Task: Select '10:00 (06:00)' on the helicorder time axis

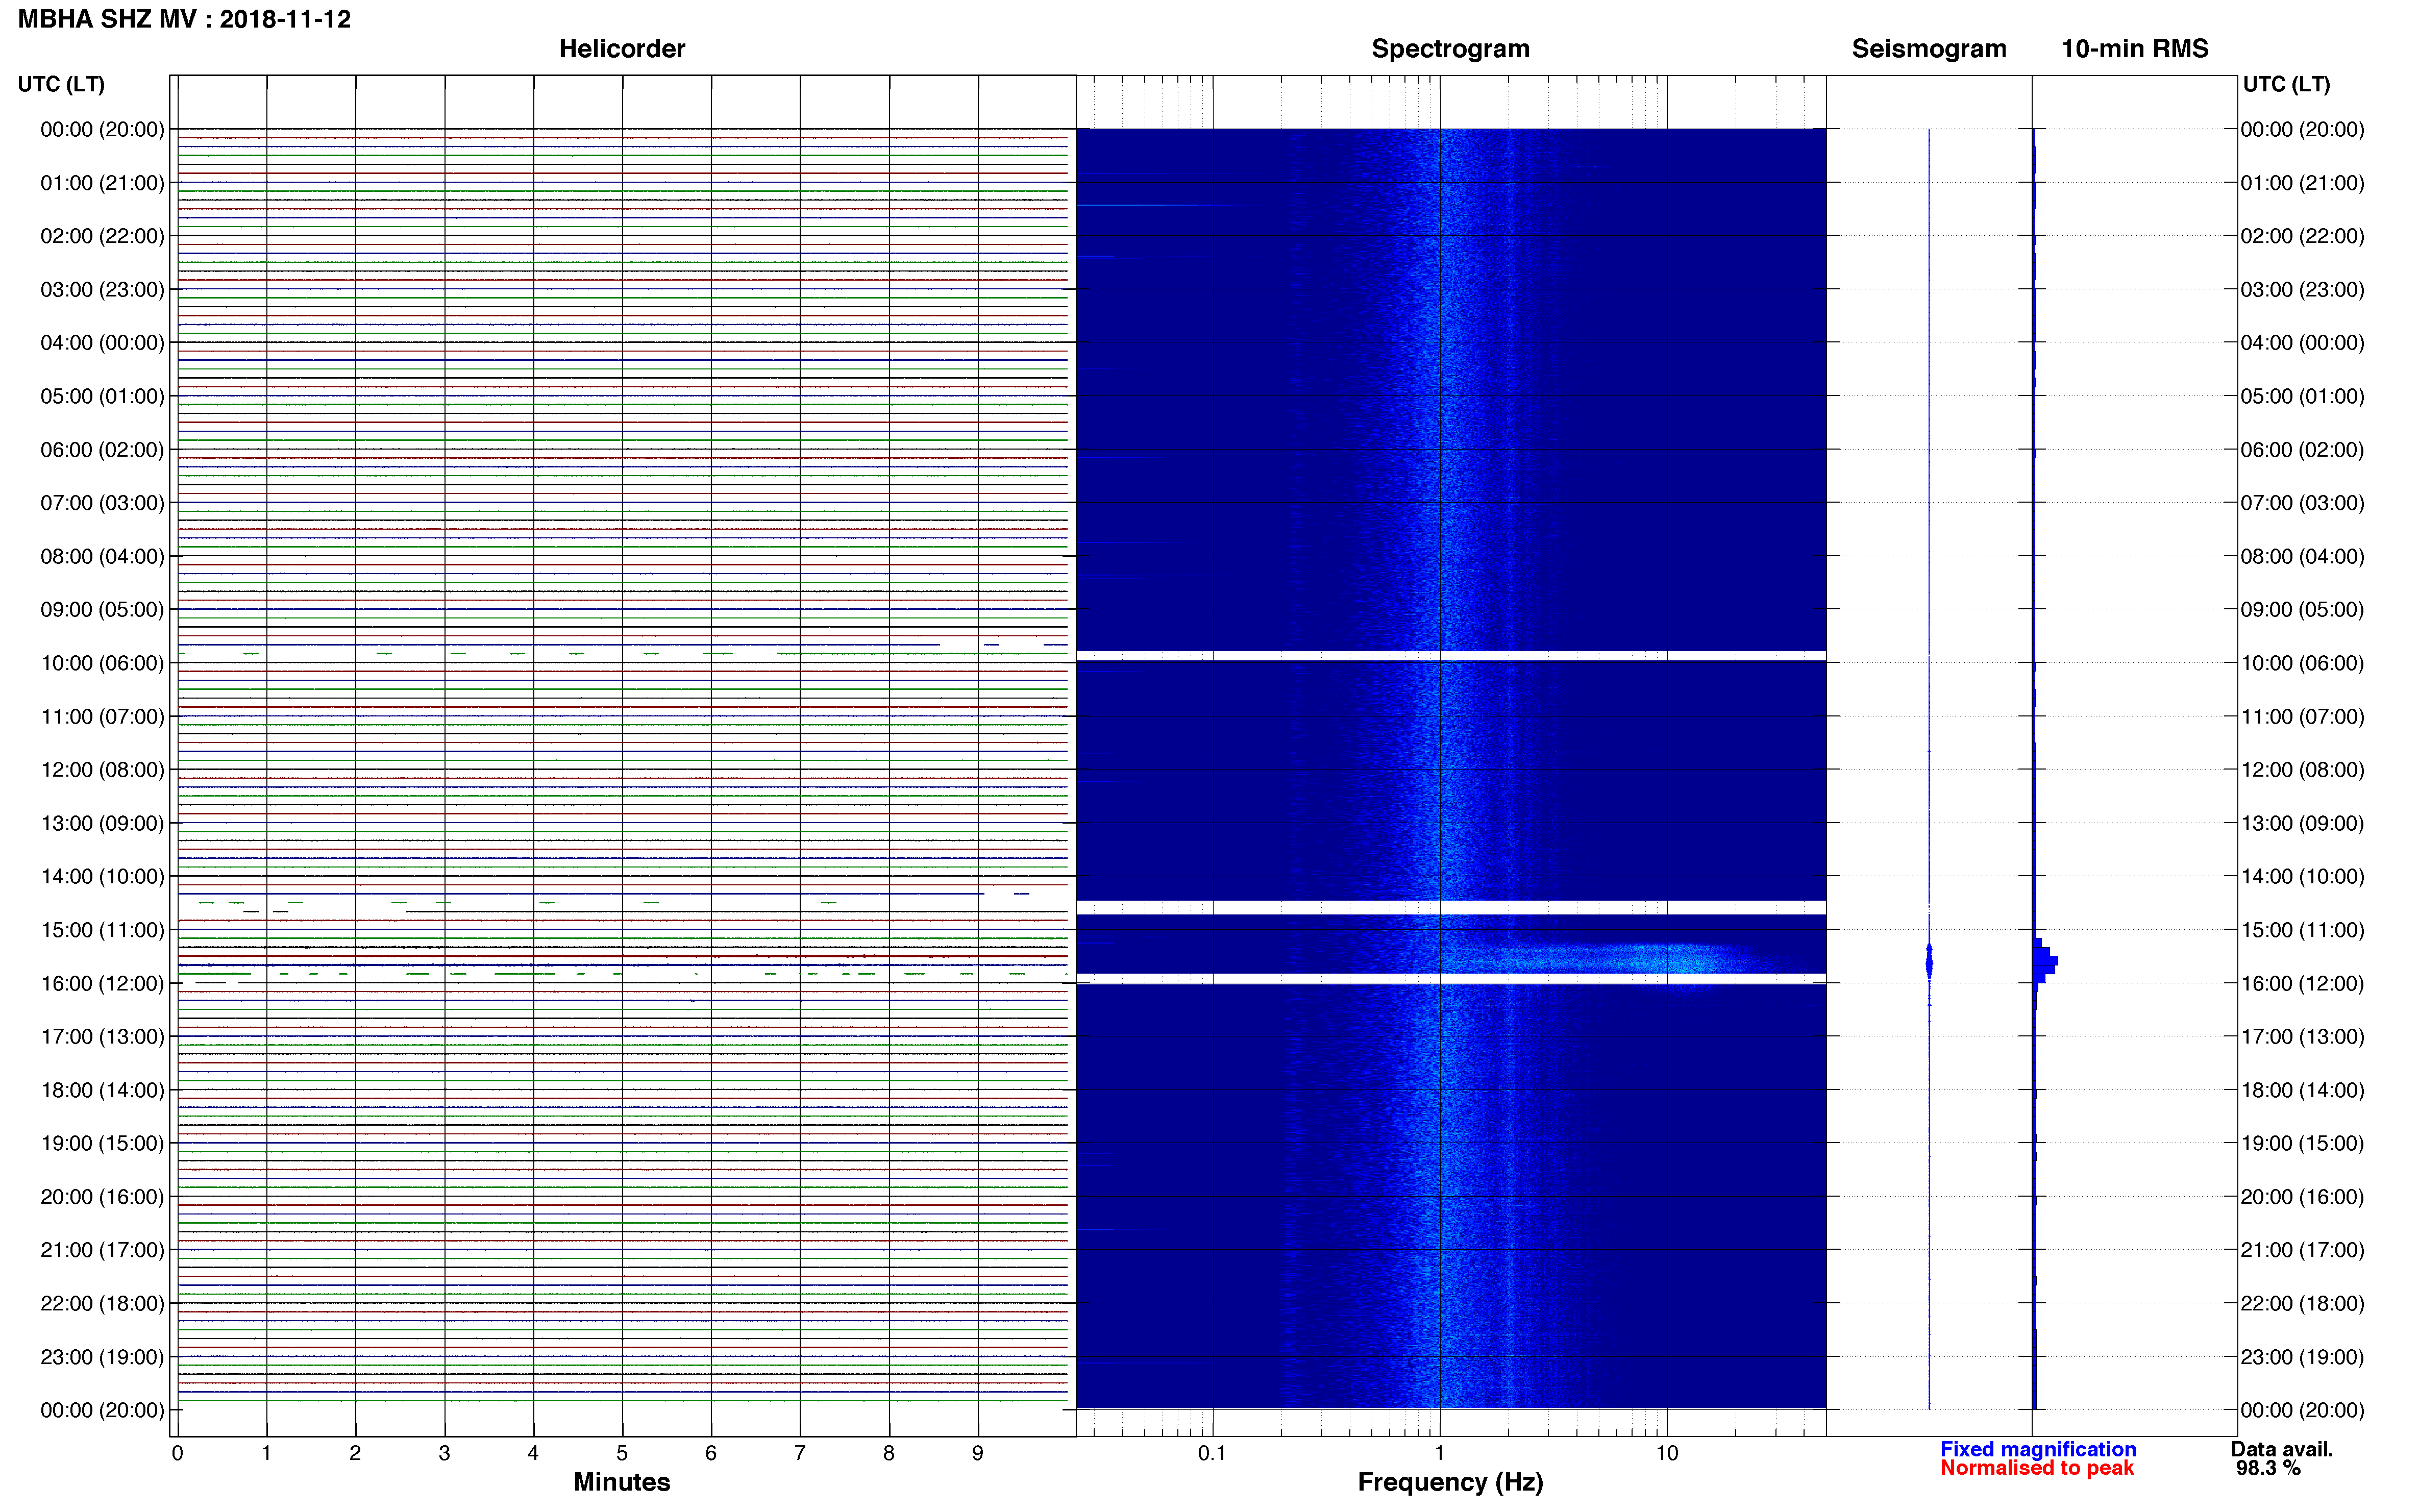Action: 102,663
